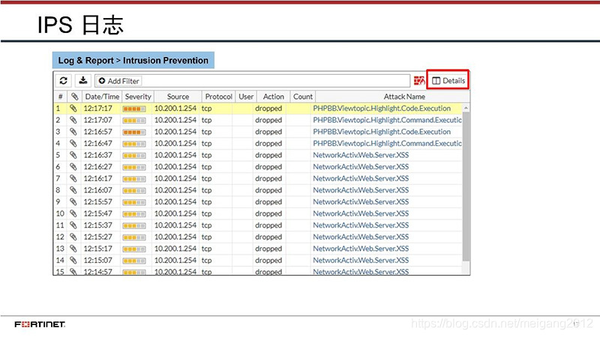This screenshot has width=600, height=337.
Task: Click row number 10
Action: (60, 213)
